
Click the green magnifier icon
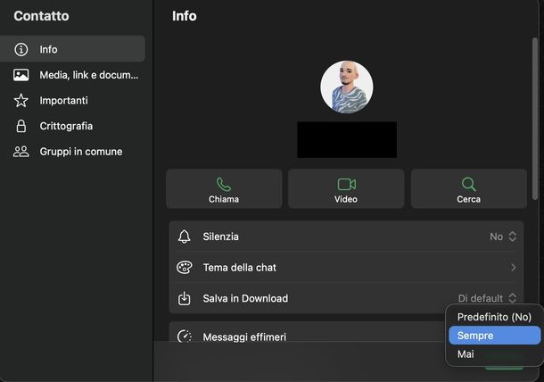[x=469, y=185]
